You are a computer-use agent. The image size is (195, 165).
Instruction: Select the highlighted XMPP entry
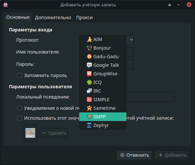tap(103, 117)
